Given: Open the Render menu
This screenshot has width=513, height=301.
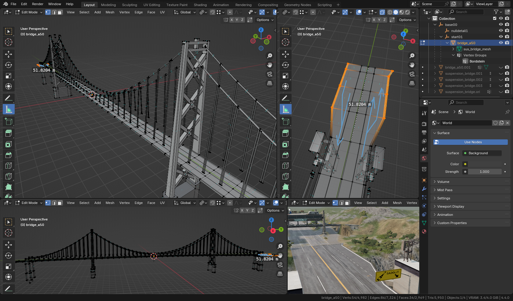Looking at the screenshot, I should pyautogui.click(x=38, y=4).
